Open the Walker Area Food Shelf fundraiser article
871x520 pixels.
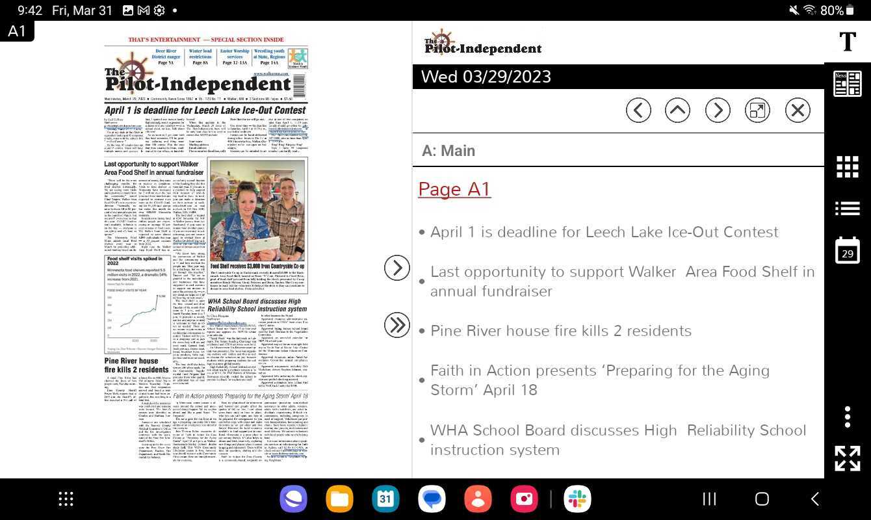pos(622,281)
